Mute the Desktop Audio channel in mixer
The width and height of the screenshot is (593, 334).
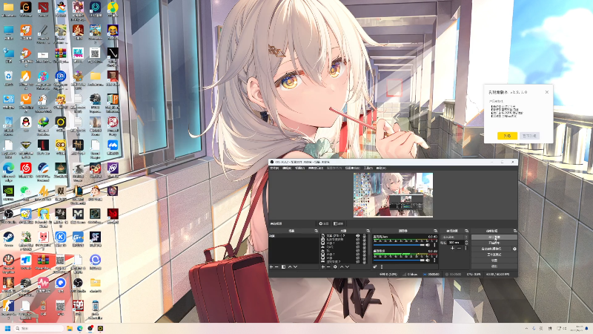pos(428,261)
